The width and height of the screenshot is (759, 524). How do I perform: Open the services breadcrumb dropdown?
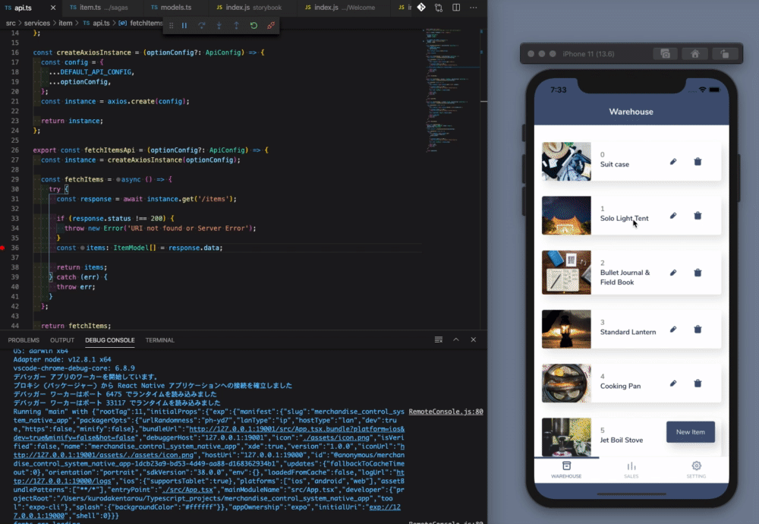tap(37, 23)
